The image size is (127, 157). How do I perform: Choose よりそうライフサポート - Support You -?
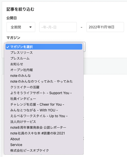(x=44, y=93)
